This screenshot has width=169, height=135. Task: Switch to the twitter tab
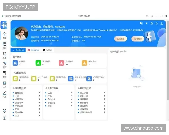[47, 50]
